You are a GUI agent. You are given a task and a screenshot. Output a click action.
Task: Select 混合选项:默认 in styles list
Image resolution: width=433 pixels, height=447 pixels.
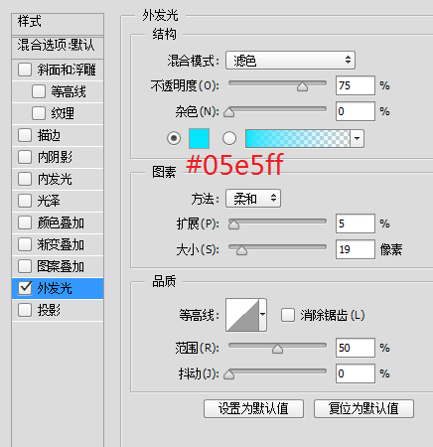(x=58, y=47)
